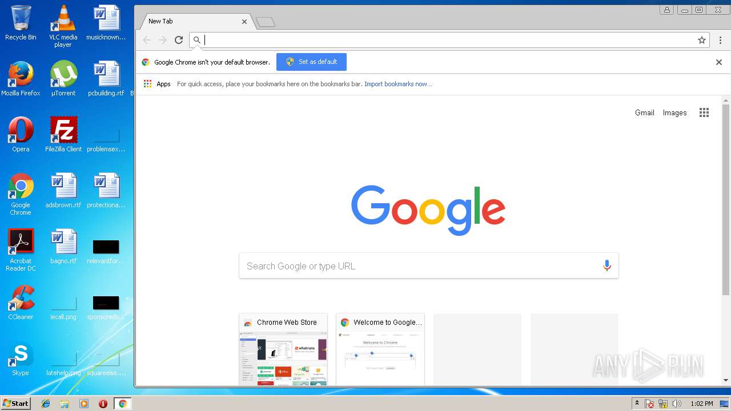Select the musicknown document icon

106,23
